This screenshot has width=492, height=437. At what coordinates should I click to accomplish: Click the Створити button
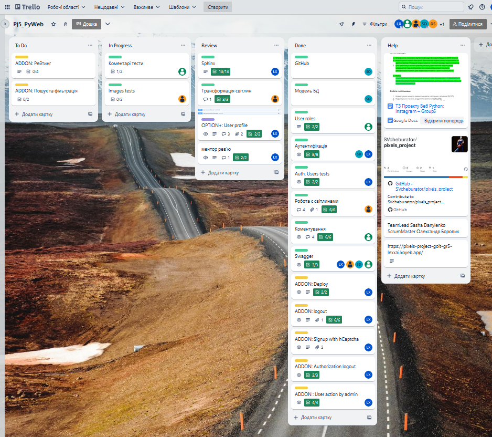(218, 7)
